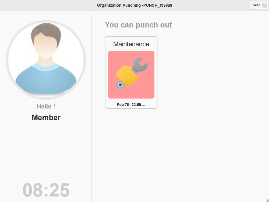Viewport: 269px width, 202px height.
Task: Click the Maintenance wrench icon
Action: coord(131,74)
